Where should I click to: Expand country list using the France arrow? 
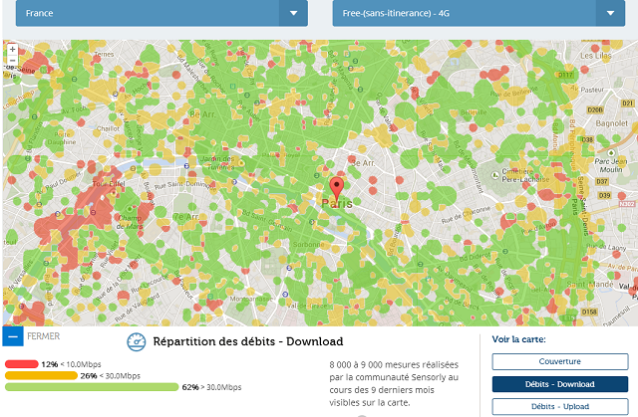(292, 14)
